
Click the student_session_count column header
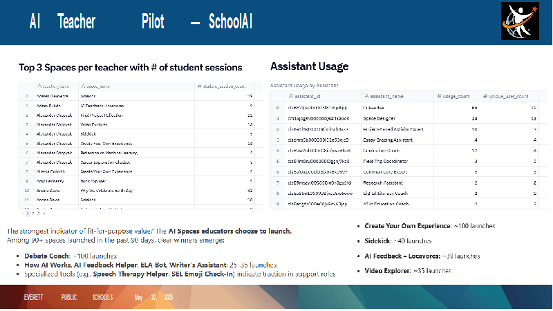point(221,86)
